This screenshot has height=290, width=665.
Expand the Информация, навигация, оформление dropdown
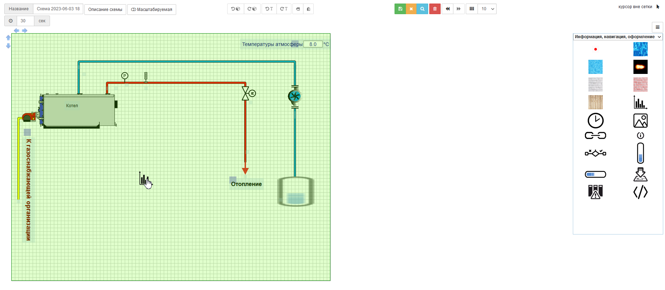617,37
